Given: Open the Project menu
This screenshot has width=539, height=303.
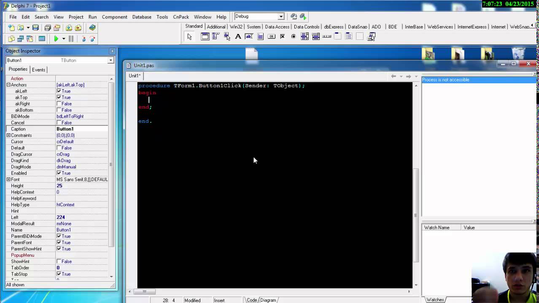Looking at the screenshot, I should [x=76, y=17].
